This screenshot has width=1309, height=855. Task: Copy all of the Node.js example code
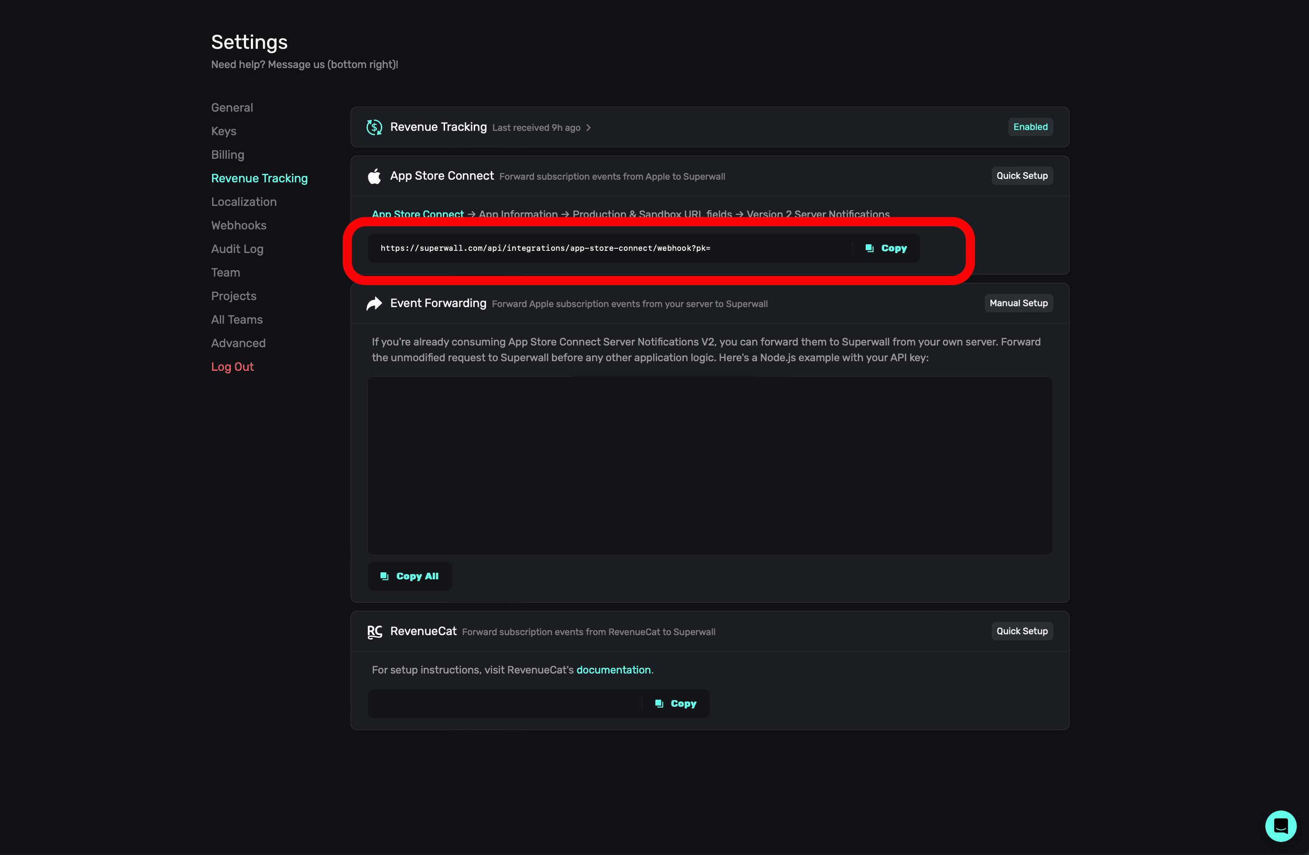pyautogui.click(x=410, y=576)
